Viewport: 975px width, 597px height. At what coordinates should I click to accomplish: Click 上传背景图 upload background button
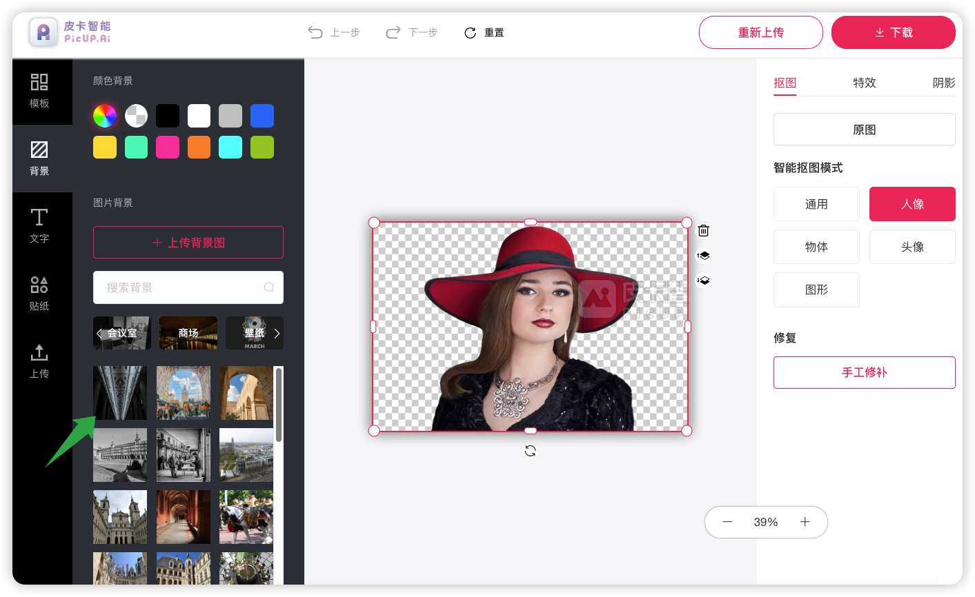(188, 242)
